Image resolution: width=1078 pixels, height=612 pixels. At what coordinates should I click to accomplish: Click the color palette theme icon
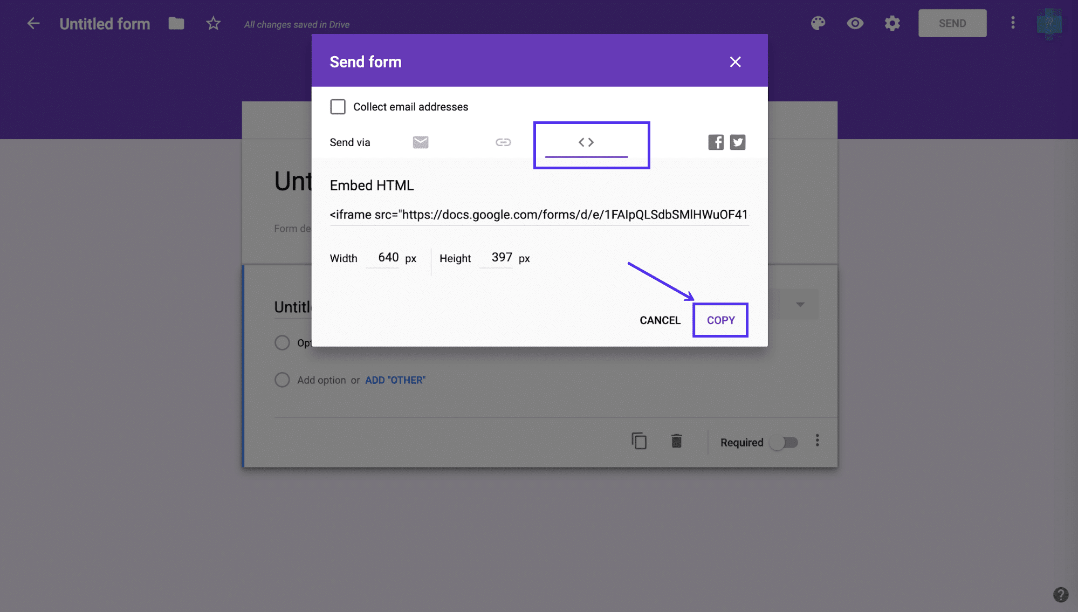820,22
